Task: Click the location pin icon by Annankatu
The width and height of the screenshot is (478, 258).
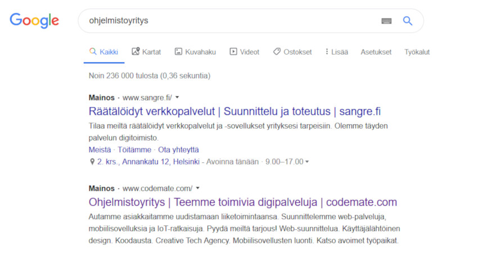Action: pyautogui.click(x=92, y=162)
